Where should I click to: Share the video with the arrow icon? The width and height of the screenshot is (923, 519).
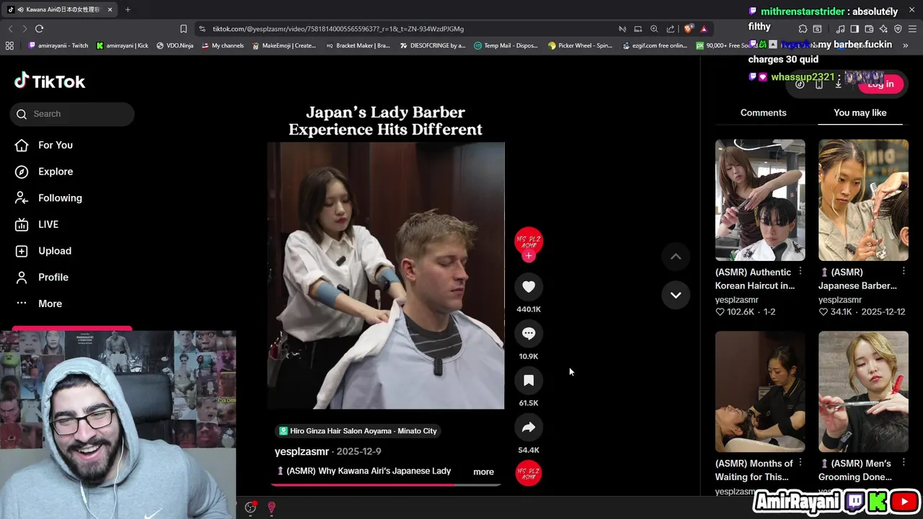529,427
